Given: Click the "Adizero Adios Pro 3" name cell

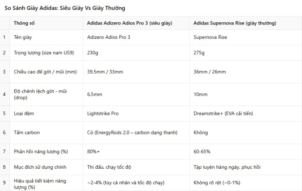Looking at the screenshot, I should tap(107, 37).
